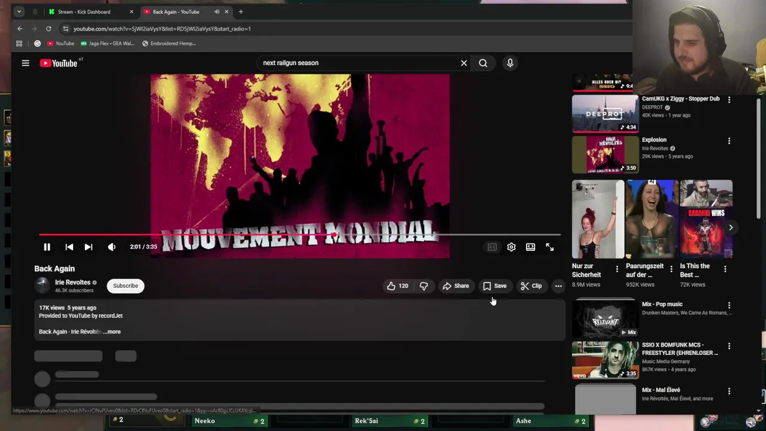Close Stream - Kick Dashboard tab
Image resolution: width=766 pixels, height=431 pixels.
(132, 11)
